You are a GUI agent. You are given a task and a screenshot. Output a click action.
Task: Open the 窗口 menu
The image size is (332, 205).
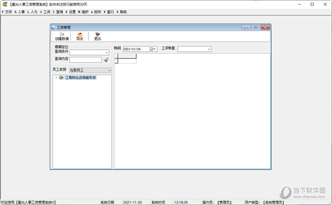[x=108, y=12]
